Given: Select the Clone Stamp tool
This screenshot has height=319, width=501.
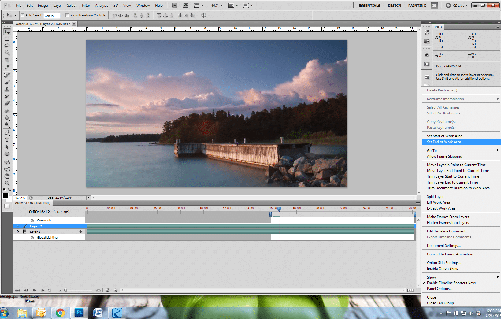Looking at the screenshot, I should pos(7,89).
